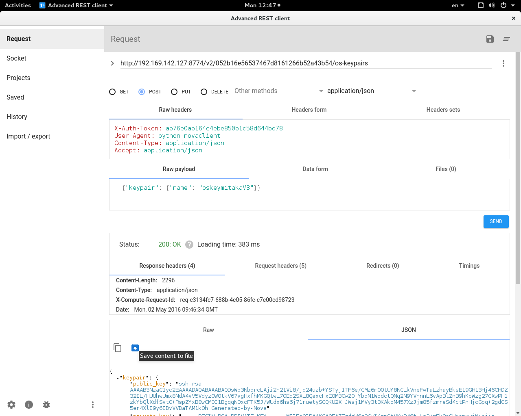Expand the Other methods dropdown
This screenshot has width=521, height=416.
[279, 91]
